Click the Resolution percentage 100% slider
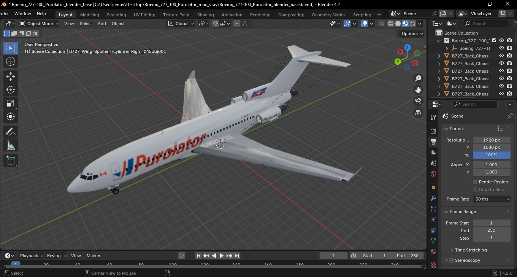Screen dimensions: 517x277 492,155
